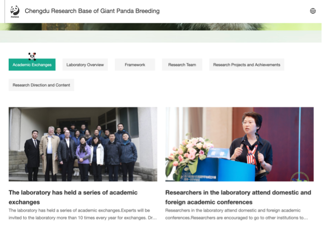323x241 pixels.
Task: Open the globe language selector
Action: click(313, 11)
